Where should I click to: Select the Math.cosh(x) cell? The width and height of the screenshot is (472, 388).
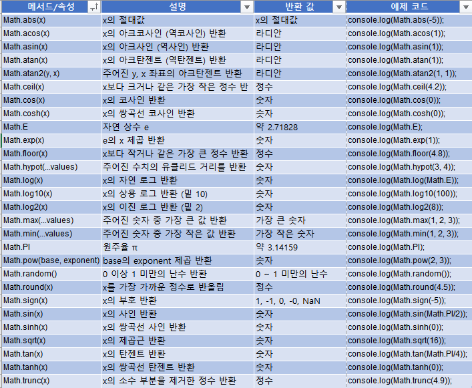click(51, 114)
